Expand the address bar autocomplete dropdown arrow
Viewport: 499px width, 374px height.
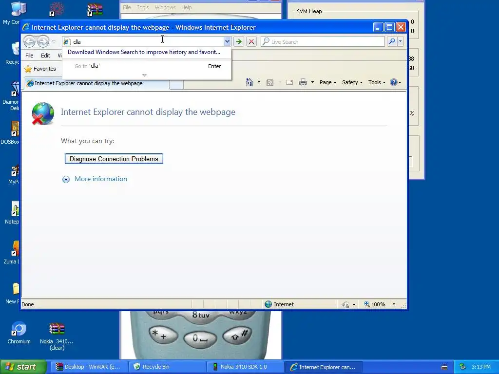tap(227, 41)
